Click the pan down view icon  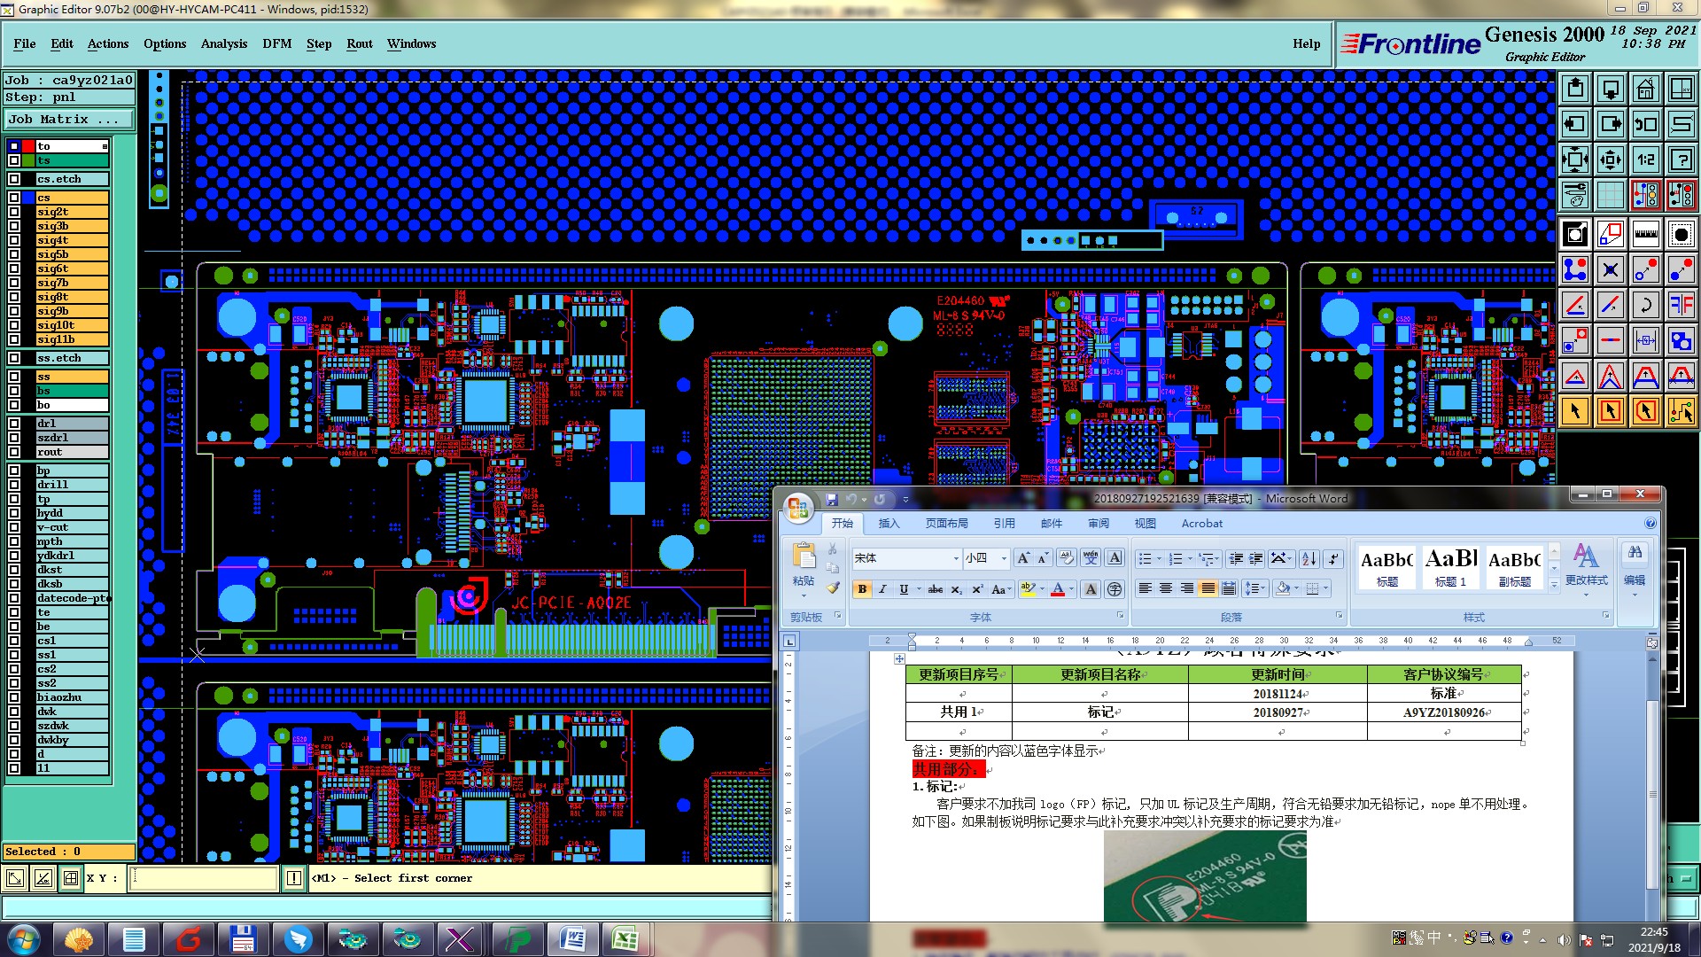pyautogui.click(x=1611, y=89)
